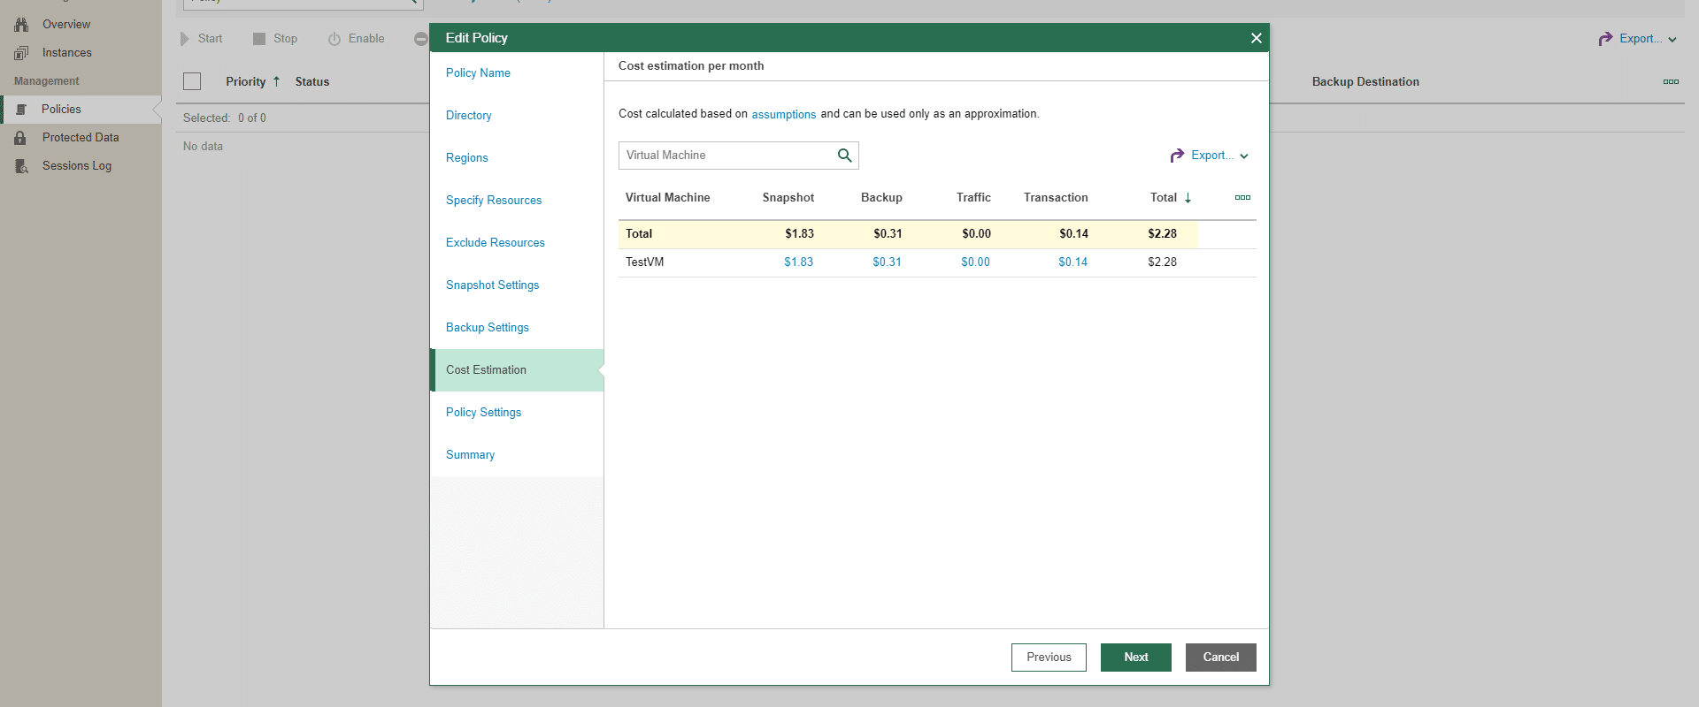Click the Sessions Log icon
The image size is (1699, 707).
point(21,166)
